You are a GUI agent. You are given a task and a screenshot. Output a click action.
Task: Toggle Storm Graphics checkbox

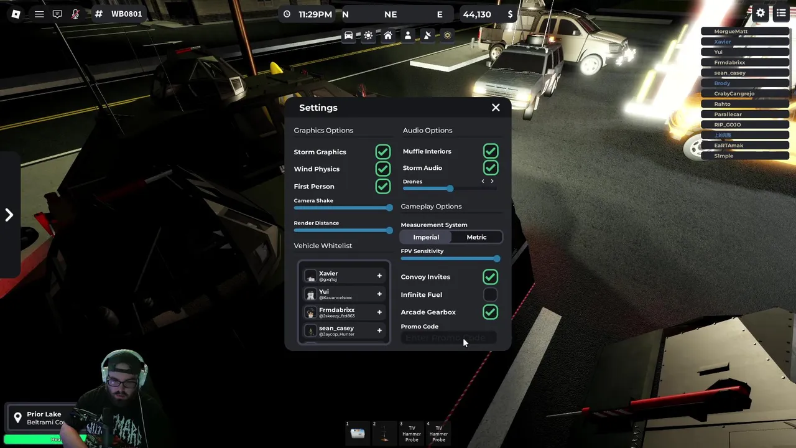click(x=383, y=152)
